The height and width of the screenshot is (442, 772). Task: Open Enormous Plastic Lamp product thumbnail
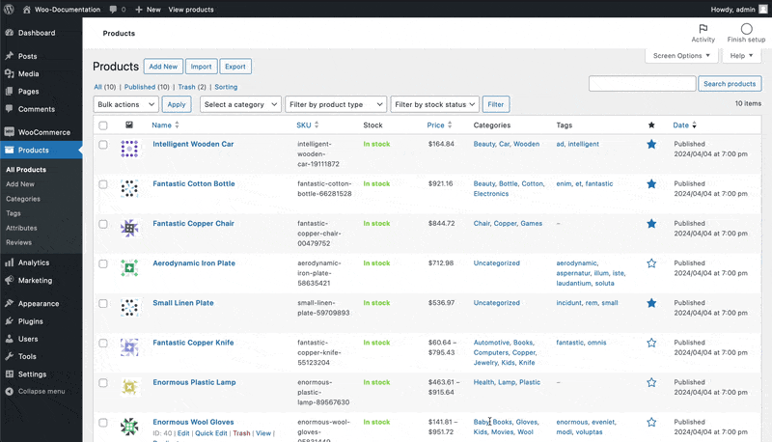point(129,387)
